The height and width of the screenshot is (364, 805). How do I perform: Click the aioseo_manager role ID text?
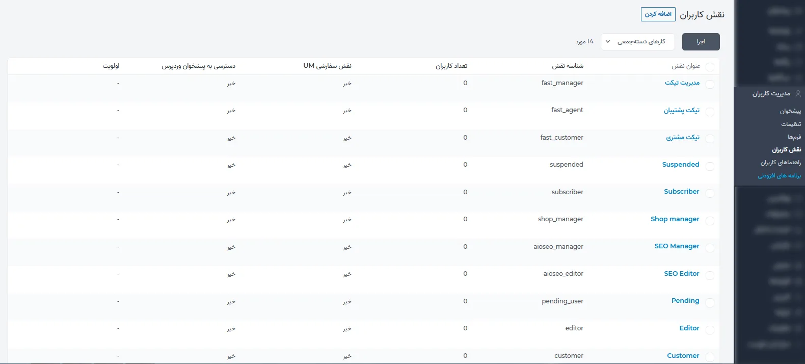click(558, 247)
